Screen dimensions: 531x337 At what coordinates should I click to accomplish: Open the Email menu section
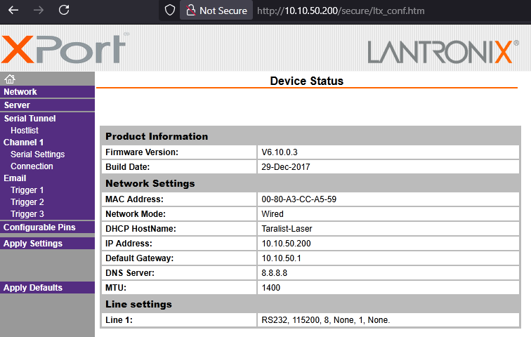click(15, 178)
